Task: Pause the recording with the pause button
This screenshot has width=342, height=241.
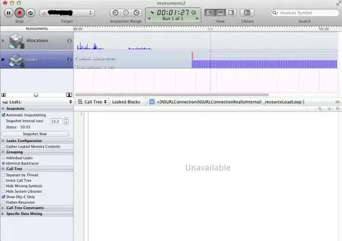Action: tap(8, 13)
